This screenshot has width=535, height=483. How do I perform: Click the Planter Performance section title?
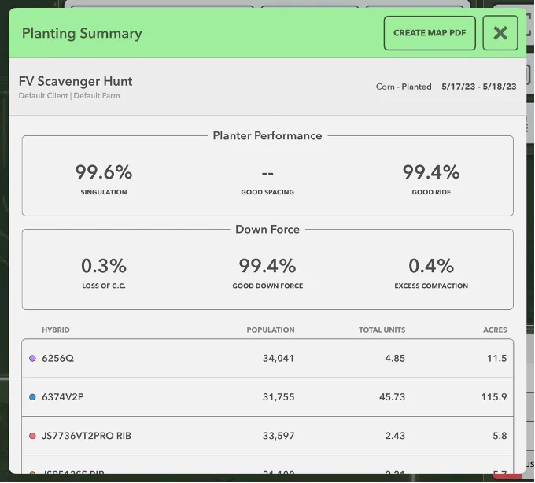point(267,136)
